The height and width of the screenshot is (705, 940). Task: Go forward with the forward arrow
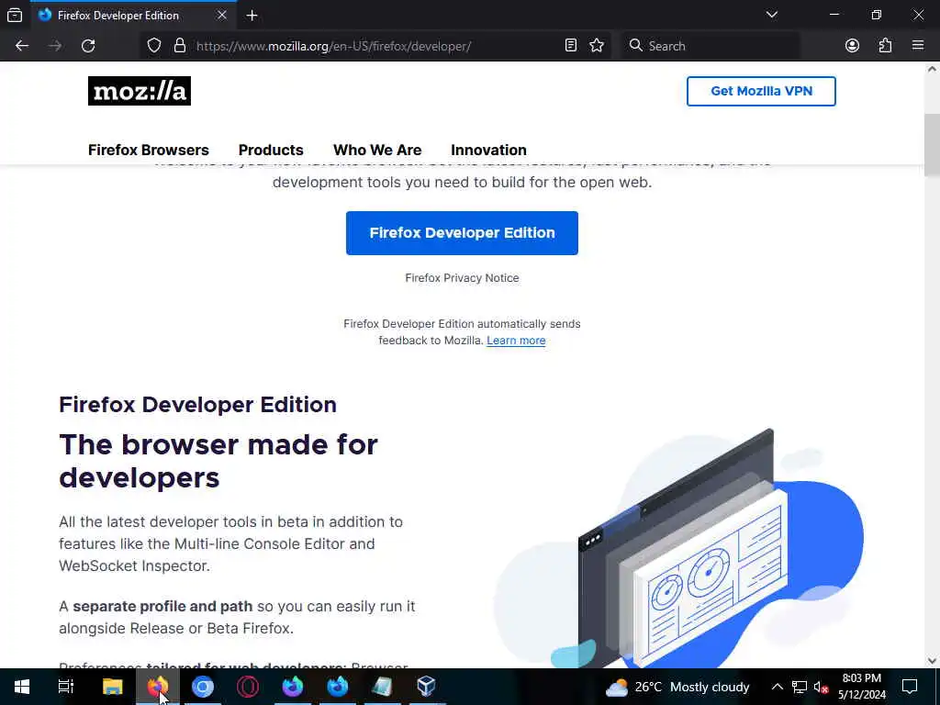click(x=55, y=46)
